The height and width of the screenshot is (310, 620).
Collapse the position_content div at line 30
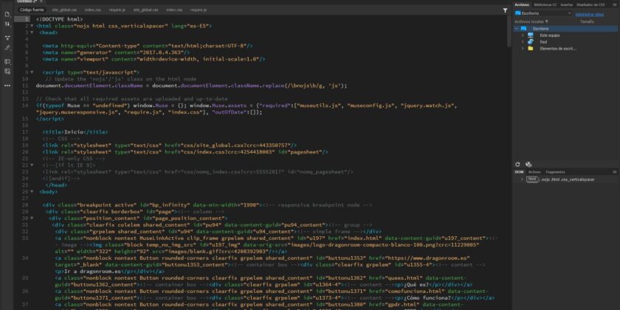tap(32, 218)
